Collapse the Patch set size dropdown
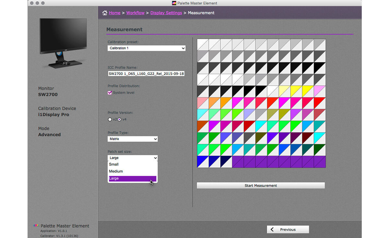Screen dimensions: 389x238 (133, 158)
